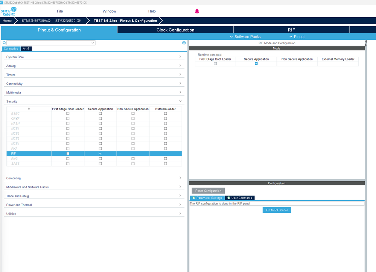Select the SAES peripheral row
This screenshot has height=272, width=376.
[x=94, y=164]
